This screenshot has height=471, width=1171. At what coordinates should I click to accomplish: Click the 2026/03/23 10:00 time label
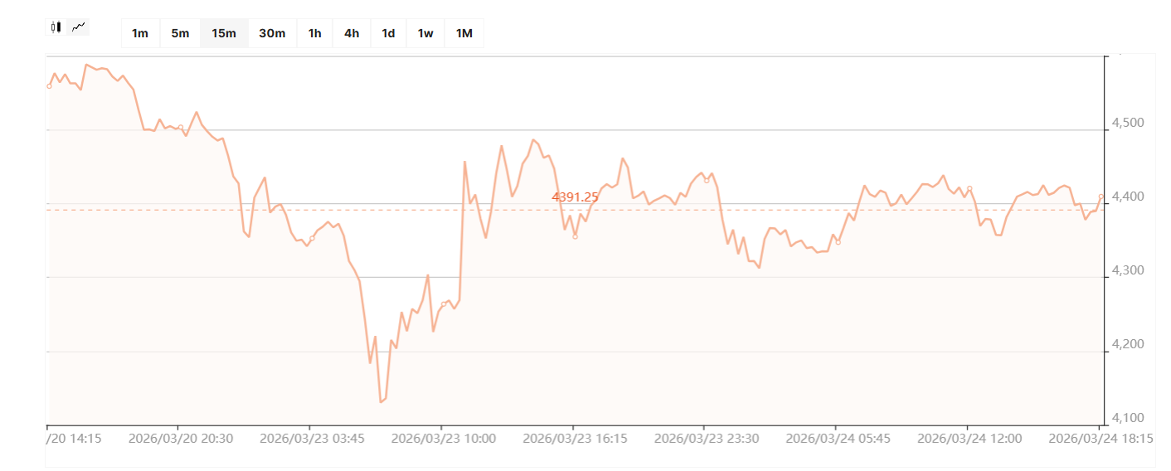444,439
